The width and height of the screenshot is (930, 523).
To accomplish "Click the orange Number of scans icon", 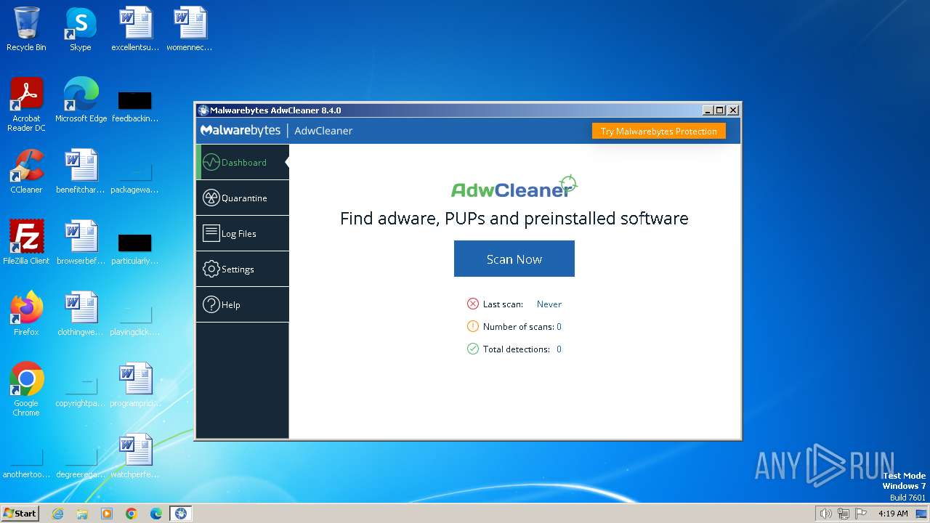I will [x=473, y=326].
